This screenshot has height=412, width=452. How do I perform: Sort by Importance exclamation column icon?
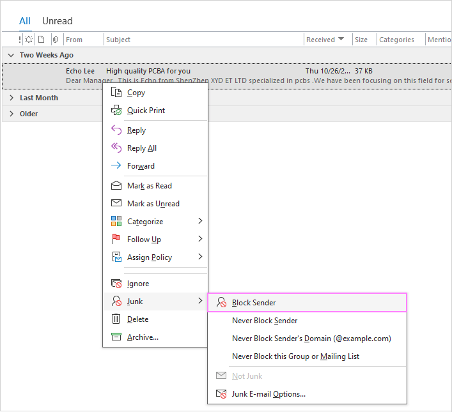20,40
